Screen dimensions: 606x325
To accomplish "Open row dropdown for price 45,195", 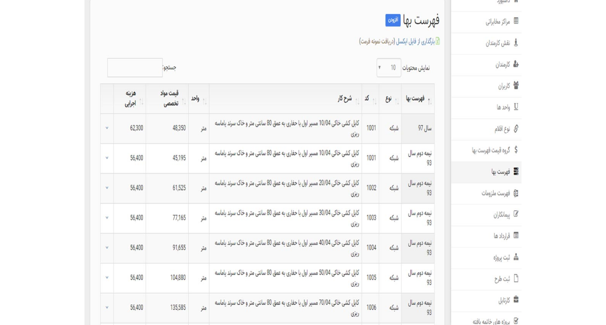I will pos(107,158).
